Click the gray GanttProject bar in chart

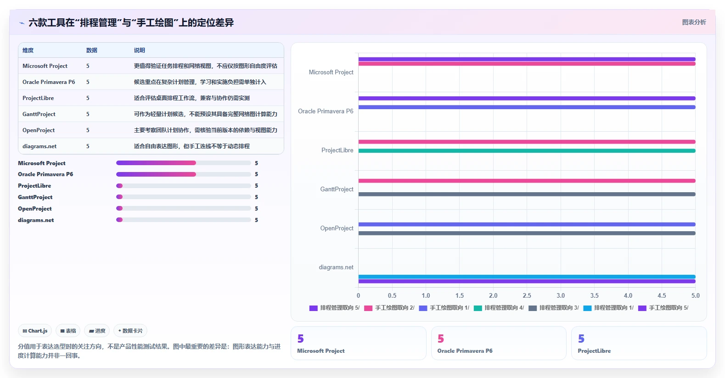[x=527, y=195]
